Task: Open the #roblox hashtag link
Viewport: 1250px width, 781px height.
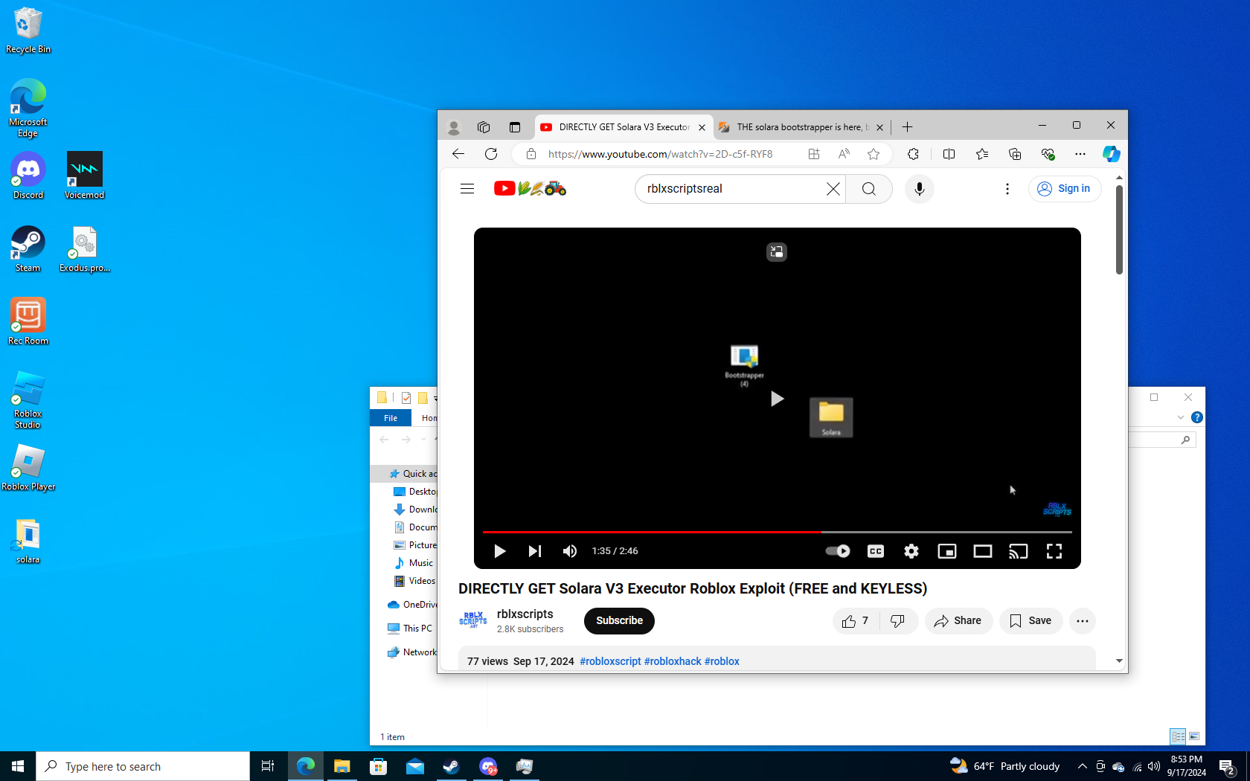Action: (722, 661)
